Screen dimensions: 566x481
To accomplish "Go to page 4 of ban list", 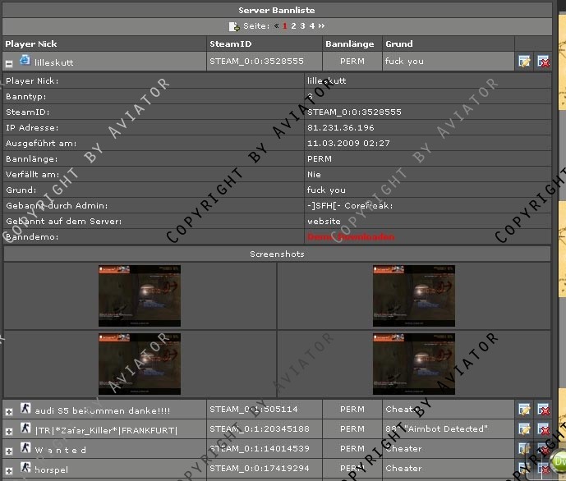I will [x=311, y=26].
